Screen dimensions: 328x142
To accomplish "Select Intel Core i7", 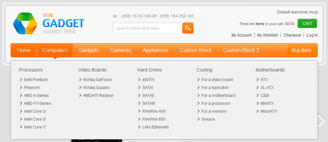I will pos(35,127).
